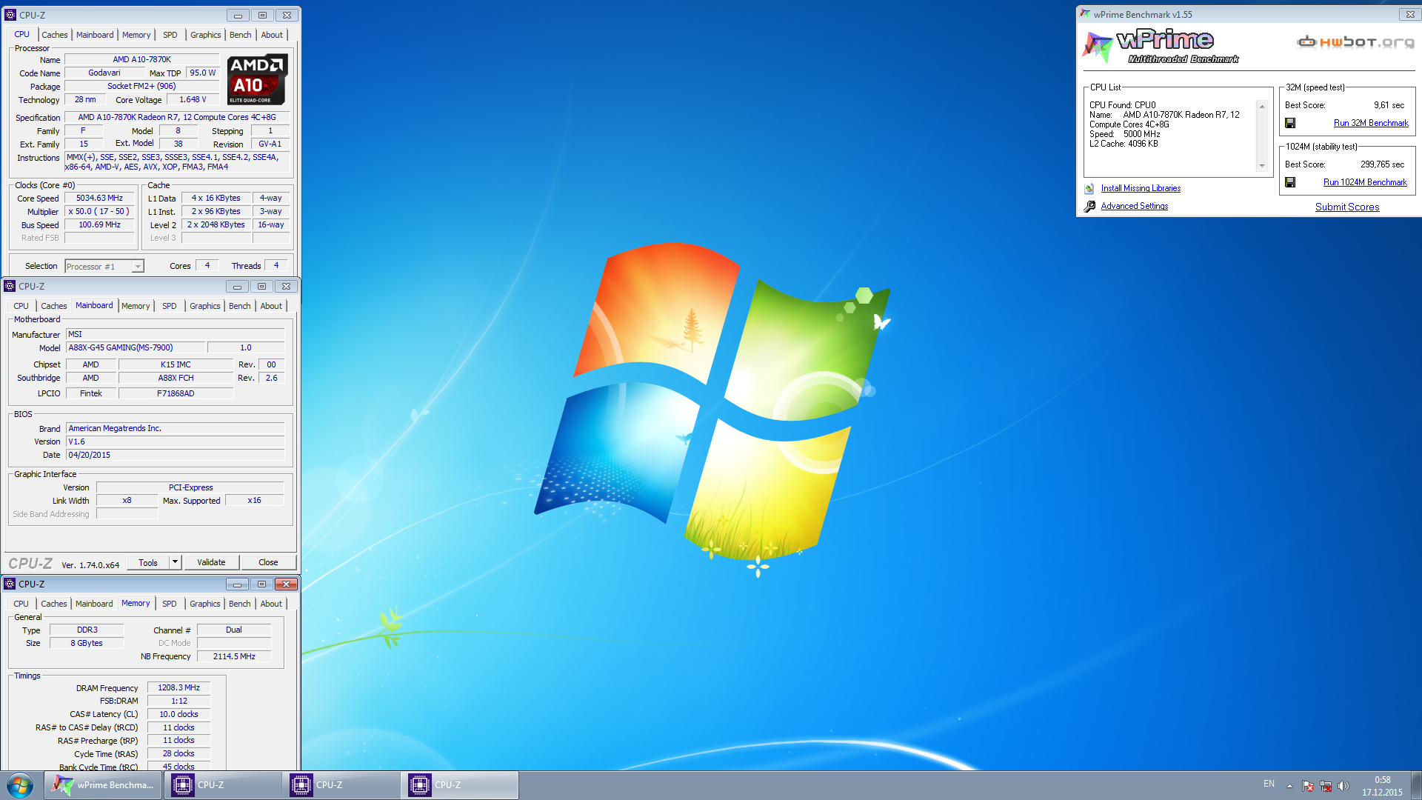
Task: Click the volume speaker tray icon
Action: (x=1343, y=786)
